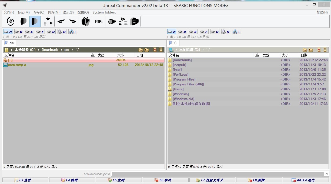The image size is (331, 184).
Task: Click Downloads in the left path breadcrumb
Action: [50, 50]
